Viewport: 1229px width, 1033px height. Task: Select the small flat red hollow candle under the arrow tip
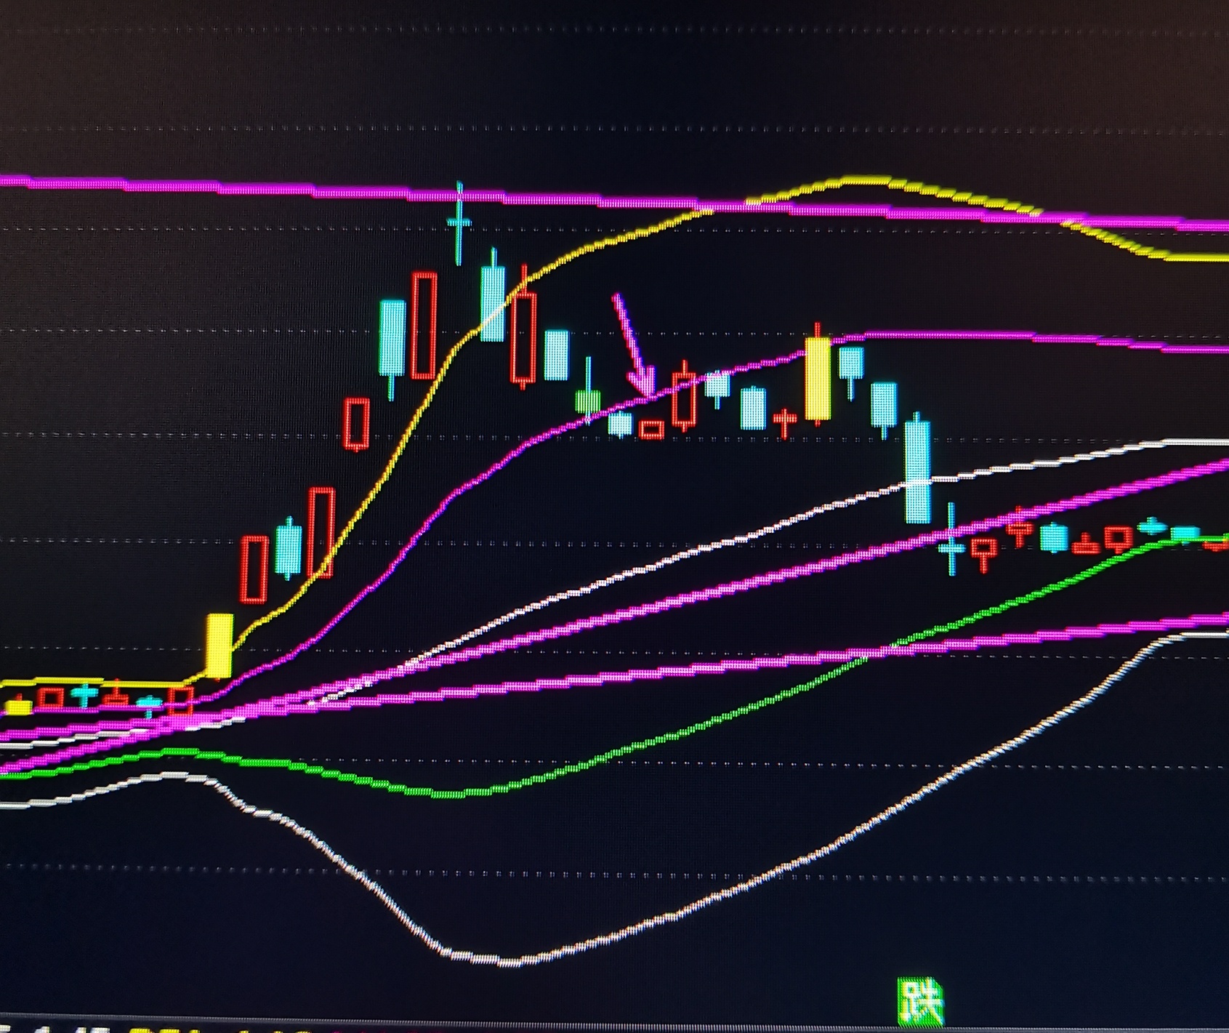point(651,430)
